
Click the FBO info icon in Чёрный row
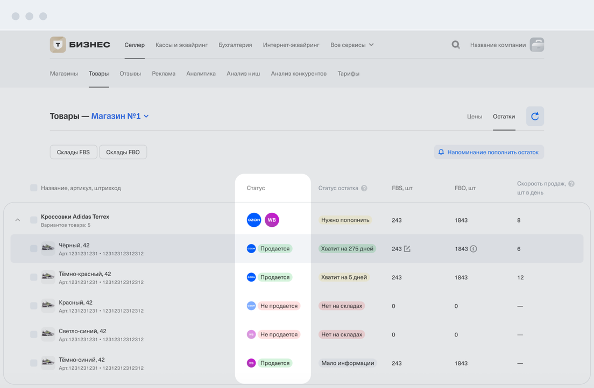click(473, 249)
